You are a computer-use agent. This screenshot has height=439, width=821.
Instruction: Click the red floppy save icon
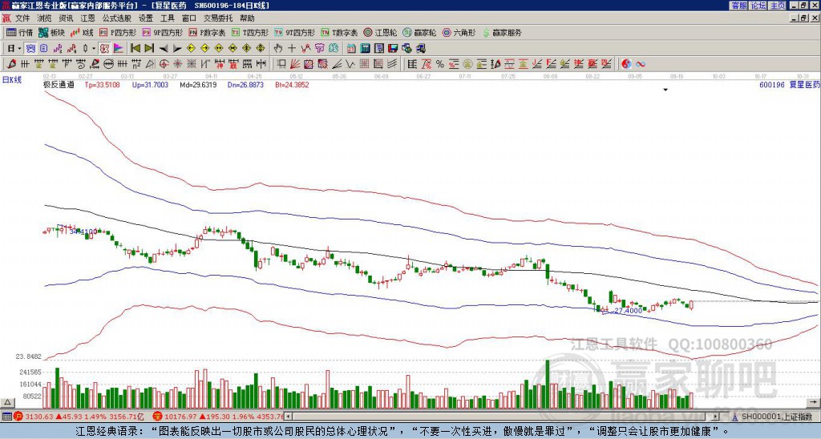[393, 48]
